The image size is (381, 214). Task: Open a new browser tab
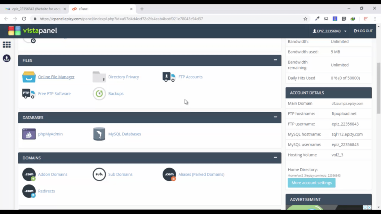[142, 9]
